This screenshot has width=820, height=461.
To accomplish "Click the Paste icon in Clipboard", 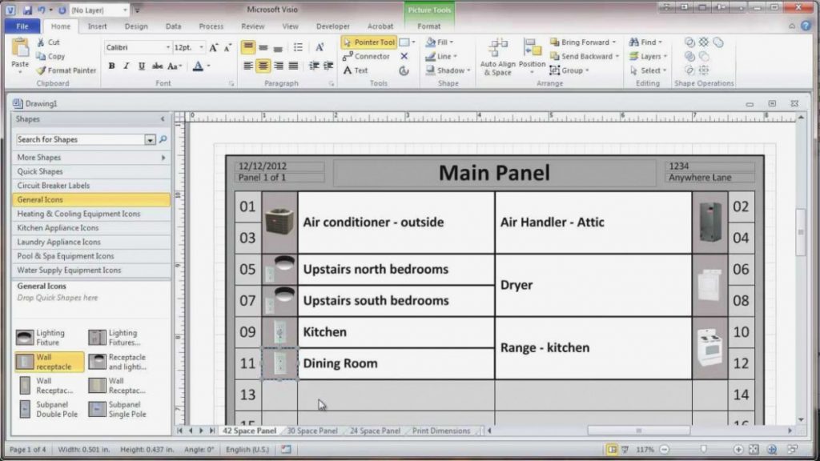I will pyautogui.click(x=20, y=51).
